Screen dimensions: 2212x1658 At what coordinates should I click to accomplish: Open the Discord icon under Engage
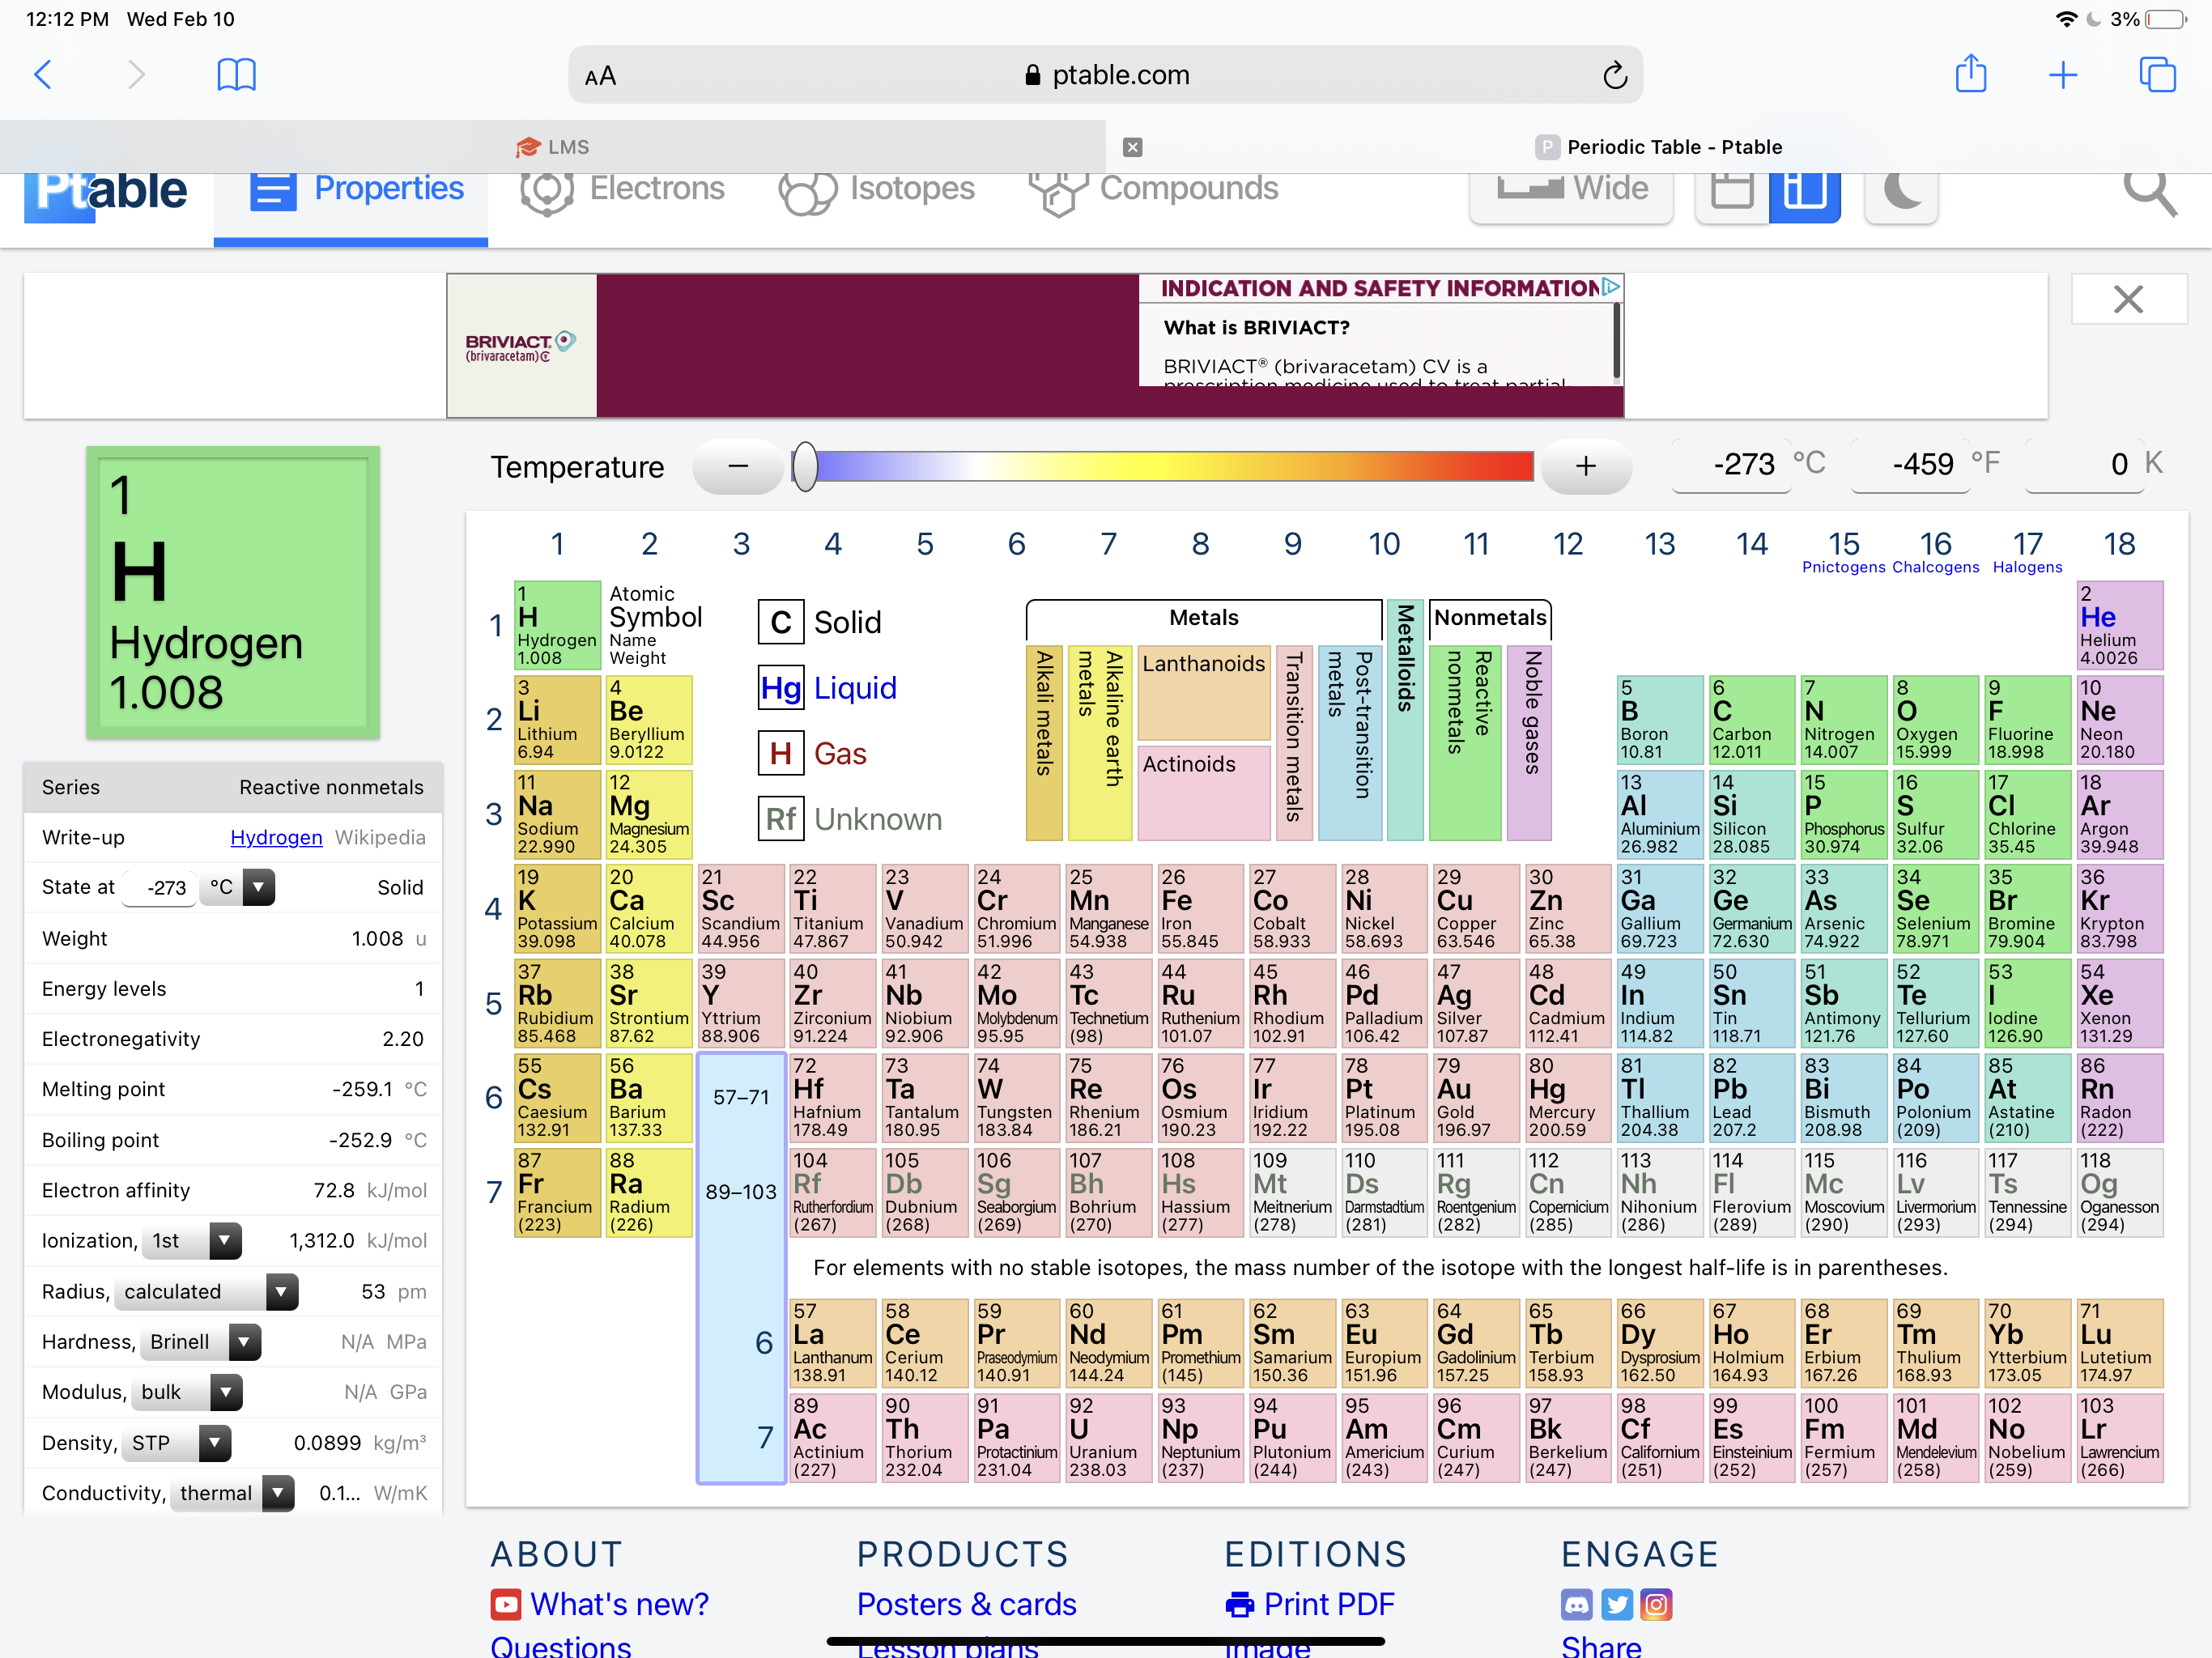pyautogui.click(x=1576, y=1605)
